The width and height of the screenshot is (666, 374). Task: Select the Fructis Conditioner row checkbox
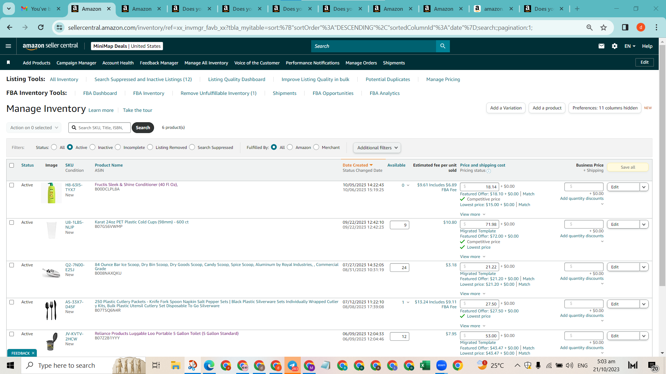pyautogui.click(x=12, y=185)
